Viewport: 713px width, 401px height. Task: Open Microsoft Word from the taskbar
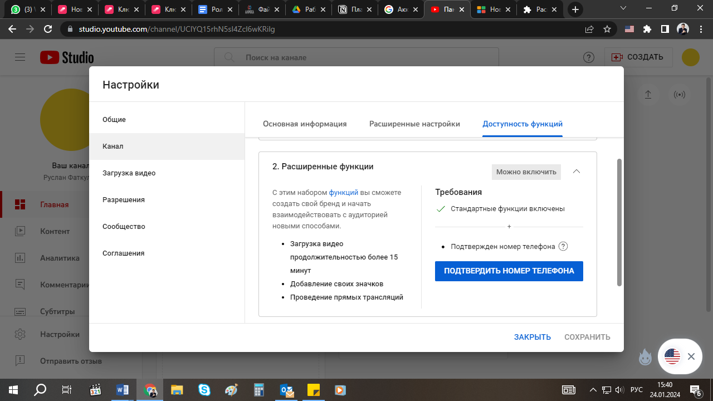click(123, 390)
